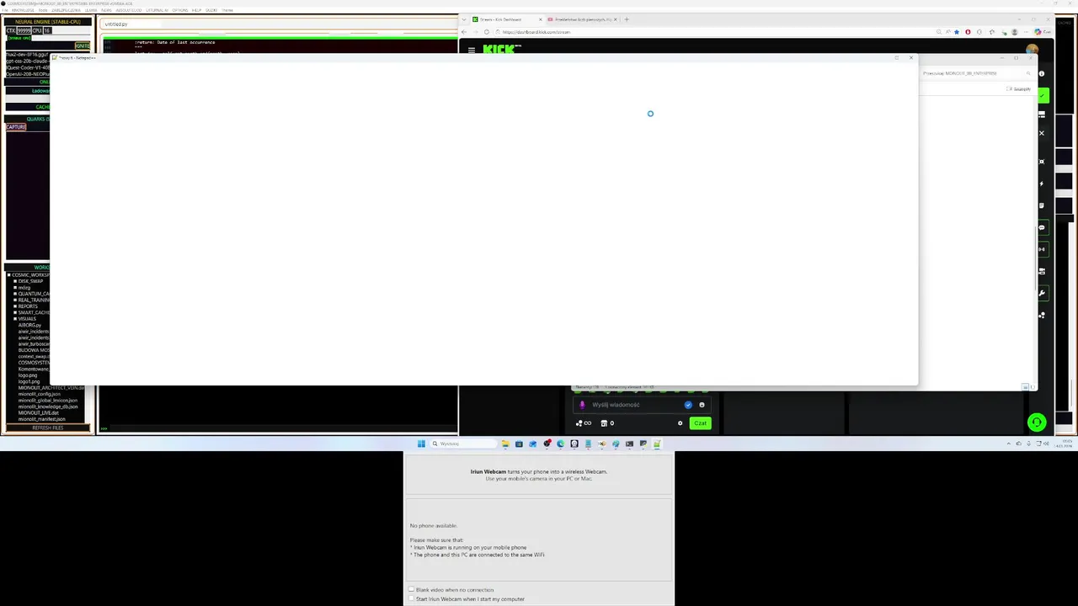This screenshot has height=606, width=1078.
Task: Bookmark the page with the star icon
Action: click(x=957, y=32)
